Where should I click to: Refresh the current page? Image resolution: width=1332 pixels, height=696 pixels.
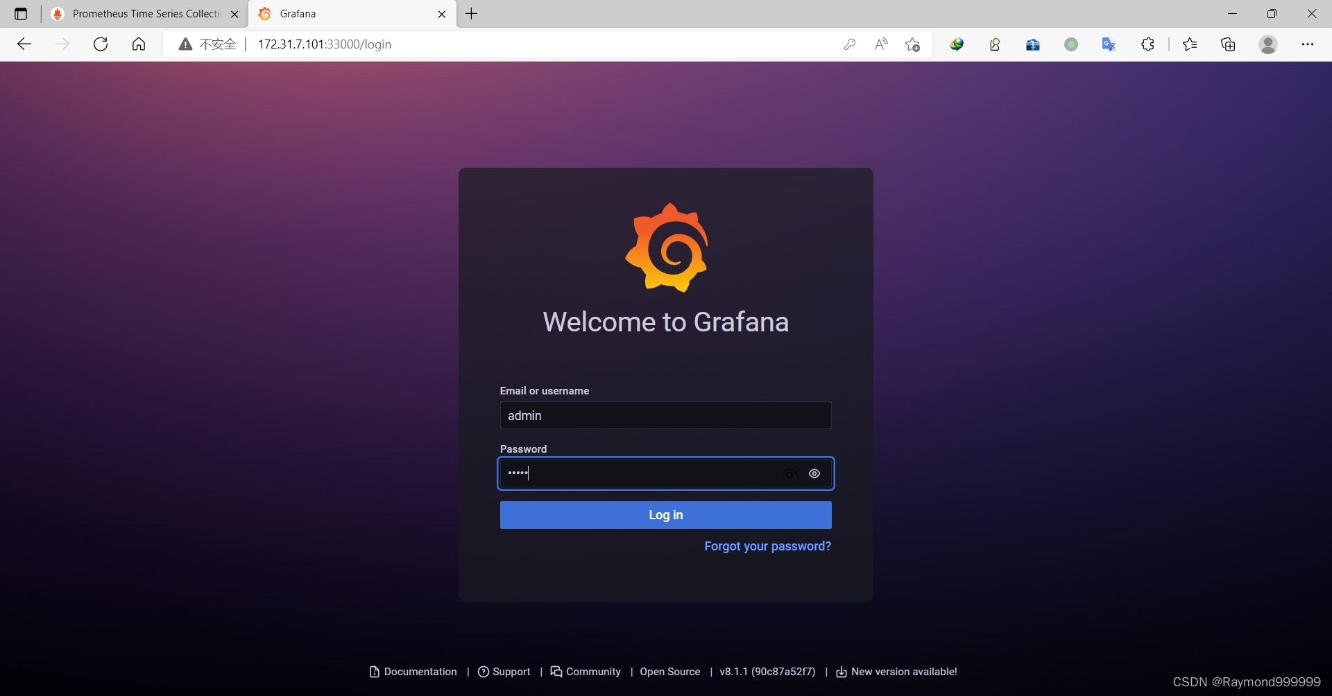[x=101, y=44]
